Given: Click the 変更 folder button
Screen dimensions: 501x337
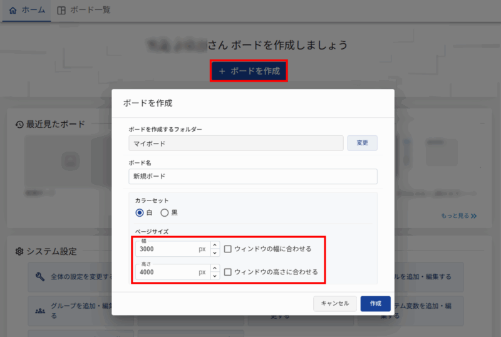Looking at the screenshot, I should click(x=363, y=143).
